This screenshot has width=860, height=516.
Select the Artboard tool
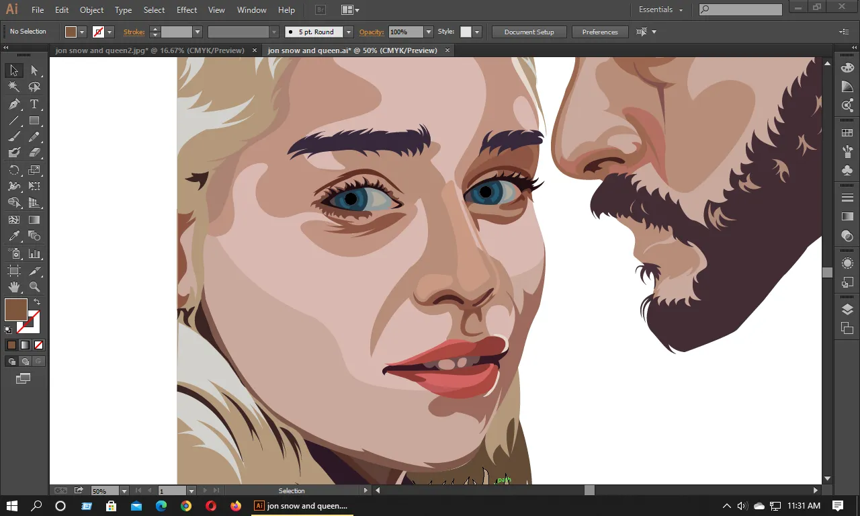tap(13, 271)
